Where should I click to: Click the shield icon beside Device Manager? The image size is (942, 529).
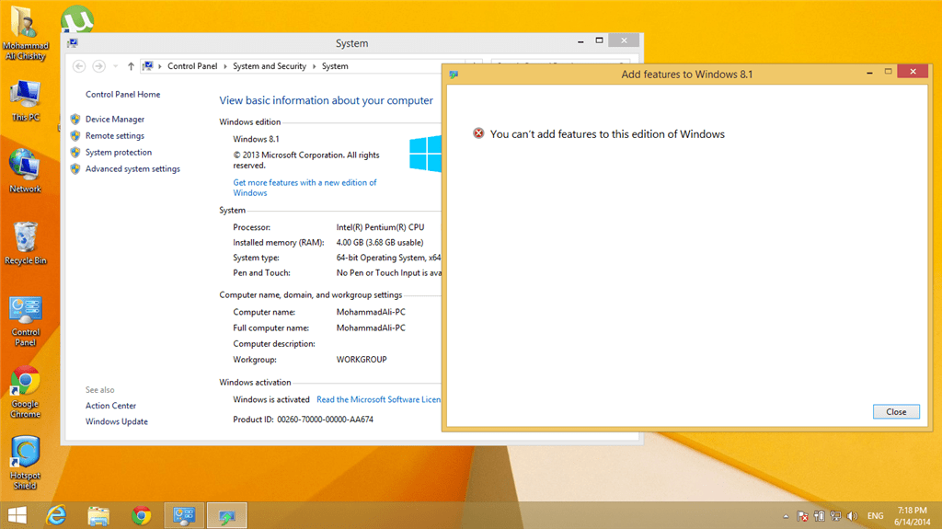click(x=75, y=119)
